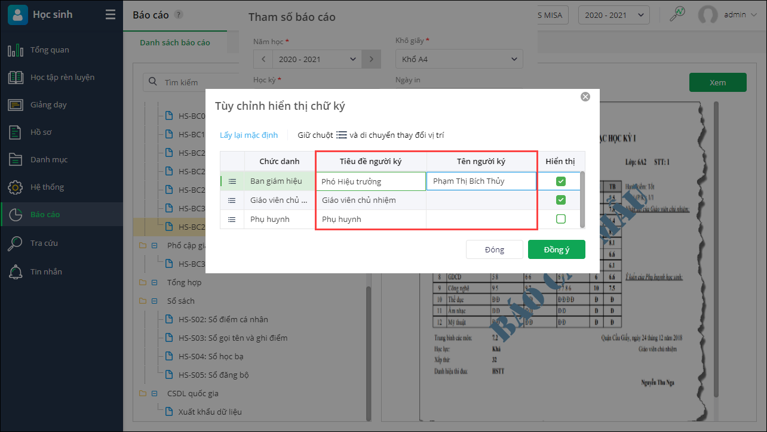Collapse the Tổng hợp folder in the tree

[x=154, y=282]
